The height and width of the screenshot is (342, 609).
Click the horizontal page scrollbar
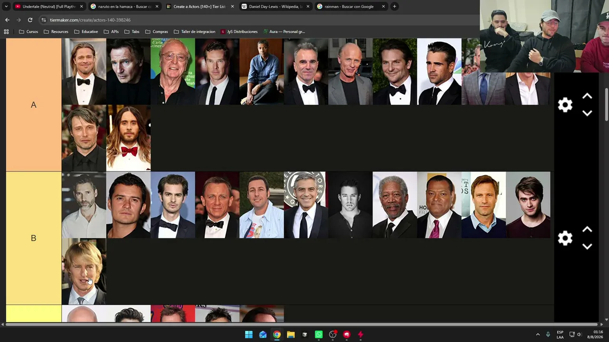[x=302, y=324]
